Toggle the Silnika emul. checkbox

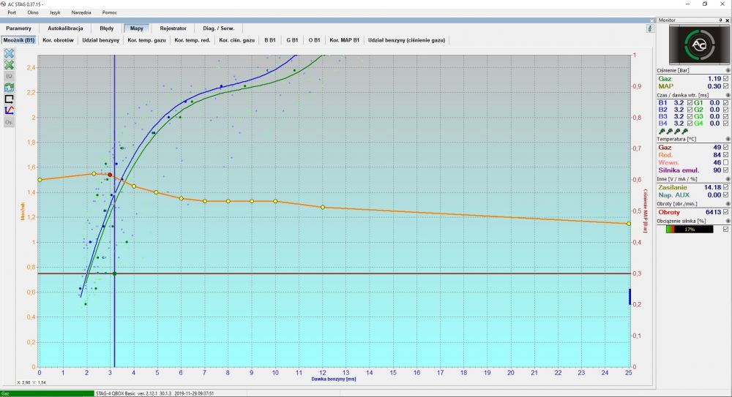click(x=725, y=170)
